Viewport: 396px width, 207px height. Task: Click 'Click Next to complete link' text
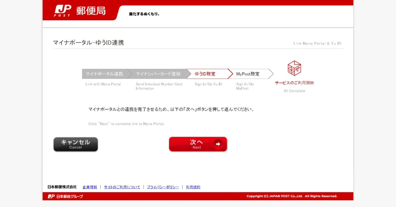point(126,124)
